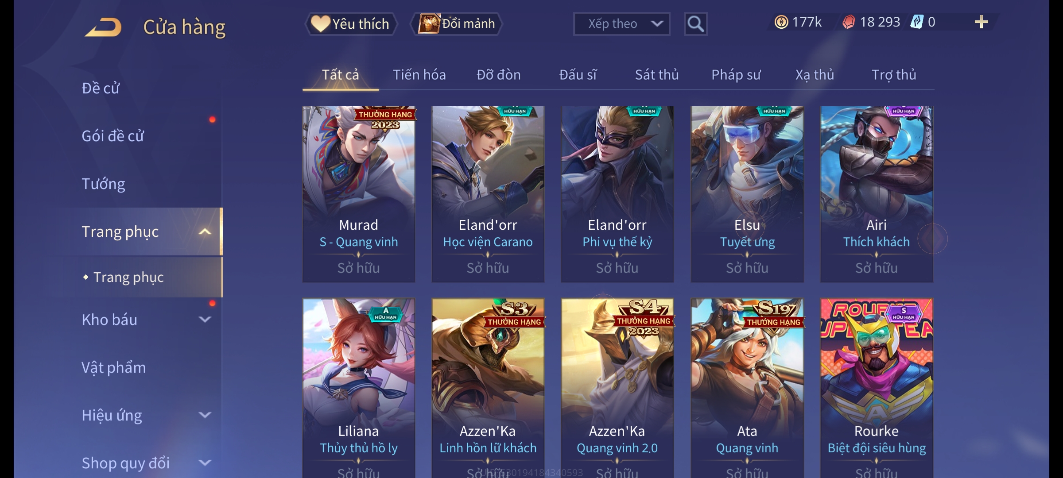The width and height of the screenshot is (1063, 478).
Task: Go to Gói đề cử section
Action: (x=113, y=136)
